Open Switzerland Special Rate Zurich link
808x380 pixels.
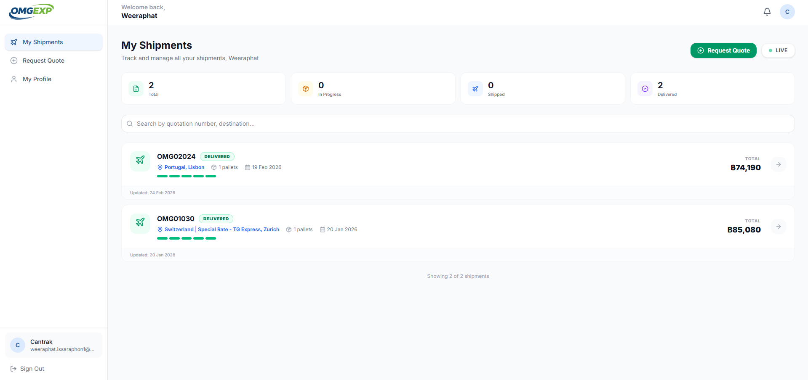222,230
